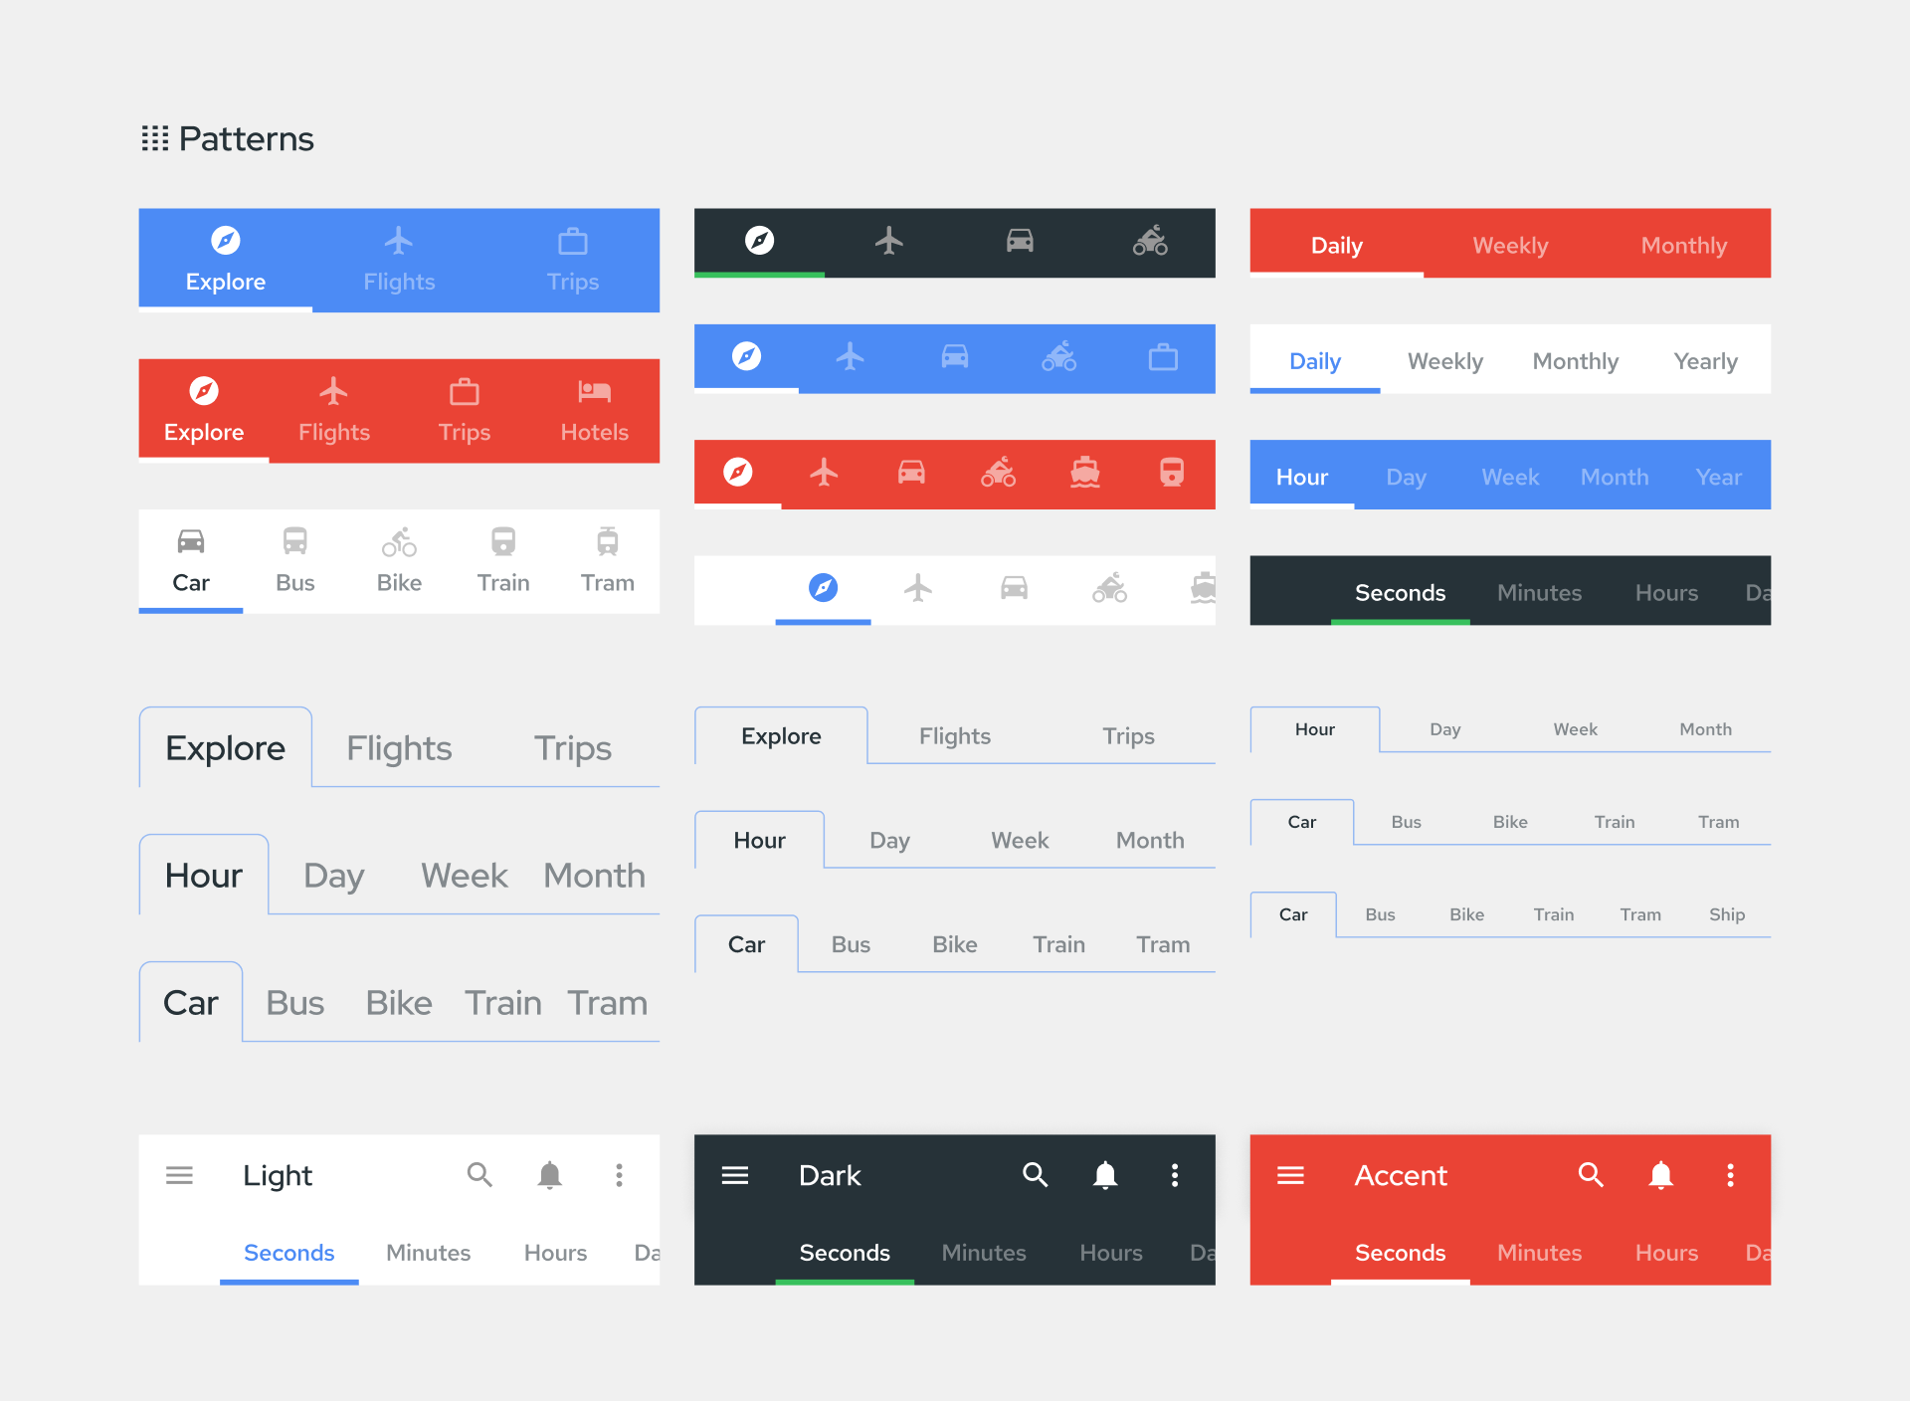Click the Patterns grid icon in heading
Screen dimensions: 1910x1401
[x=154, y=138]
